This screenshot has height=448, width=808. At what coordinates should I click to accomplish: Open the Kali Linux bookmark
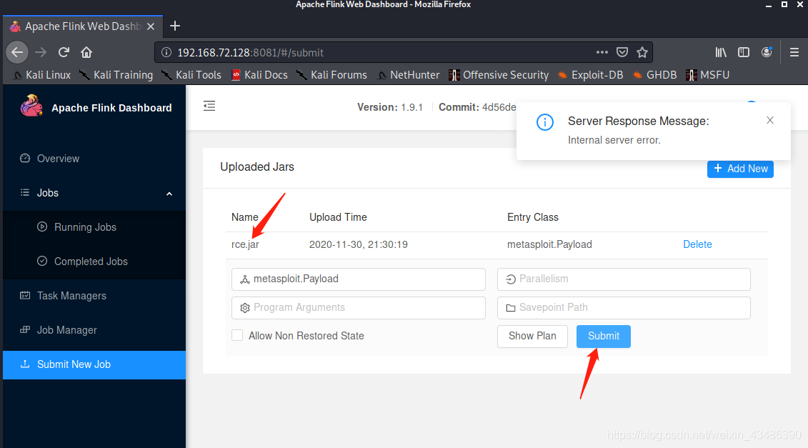[41, 75]
